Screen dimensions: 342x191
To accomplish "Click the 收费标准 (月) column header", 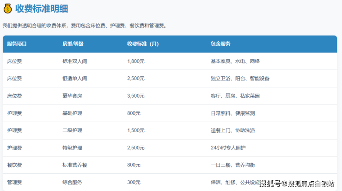I will point(143,44).
